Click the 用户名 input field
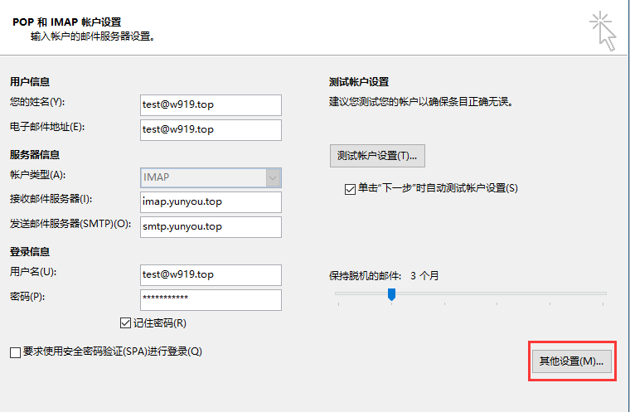The image size is (630, 412). click(211, 274)
